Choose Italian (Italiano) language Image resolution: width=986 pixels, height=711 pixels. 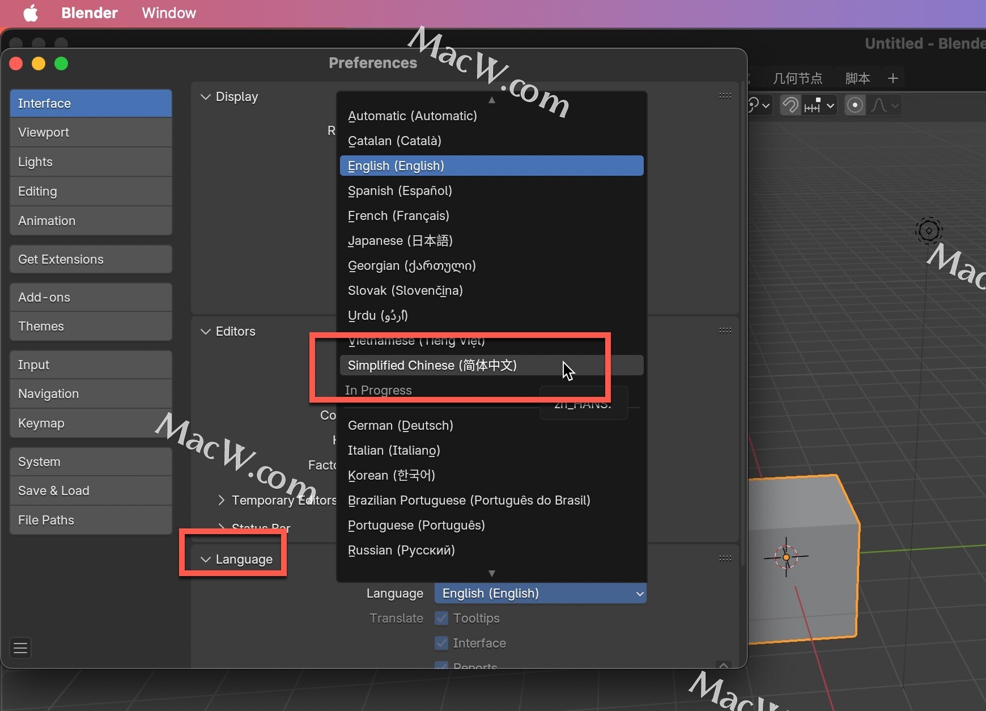click(492, 450)
